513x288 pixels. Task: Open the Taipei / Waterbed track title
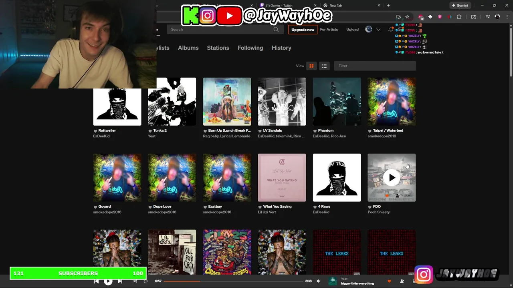[x=388, y=130]
